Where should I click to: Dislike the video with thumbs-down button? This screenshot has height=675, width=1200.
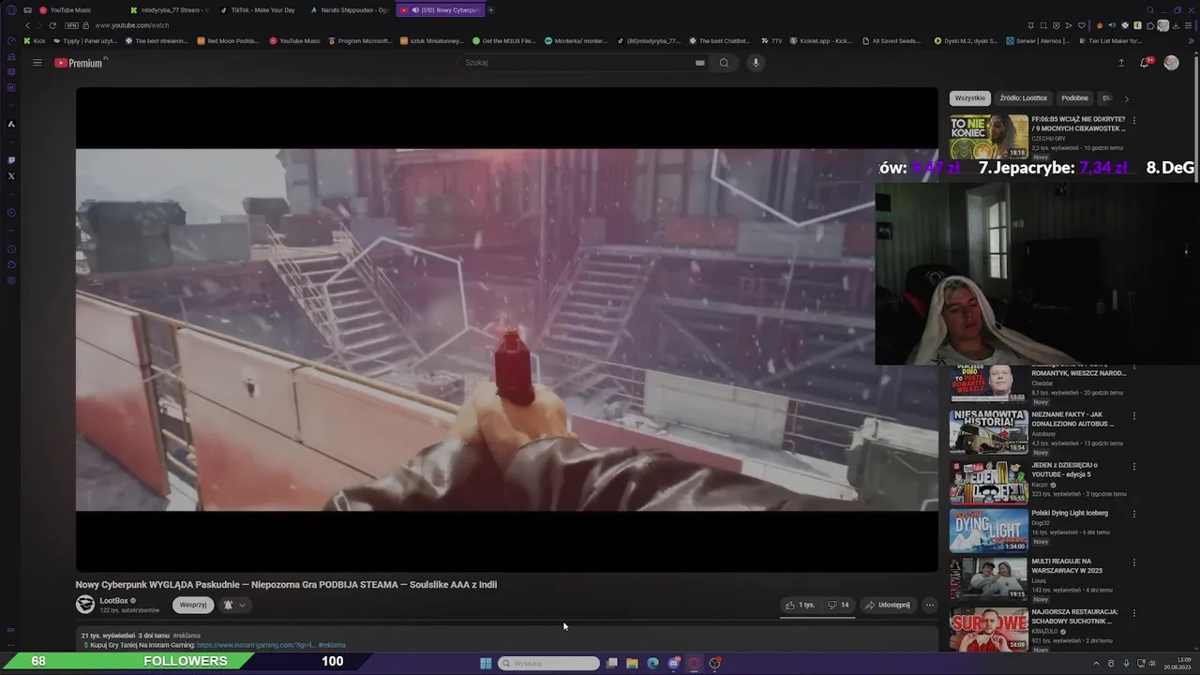pos(838,605)
